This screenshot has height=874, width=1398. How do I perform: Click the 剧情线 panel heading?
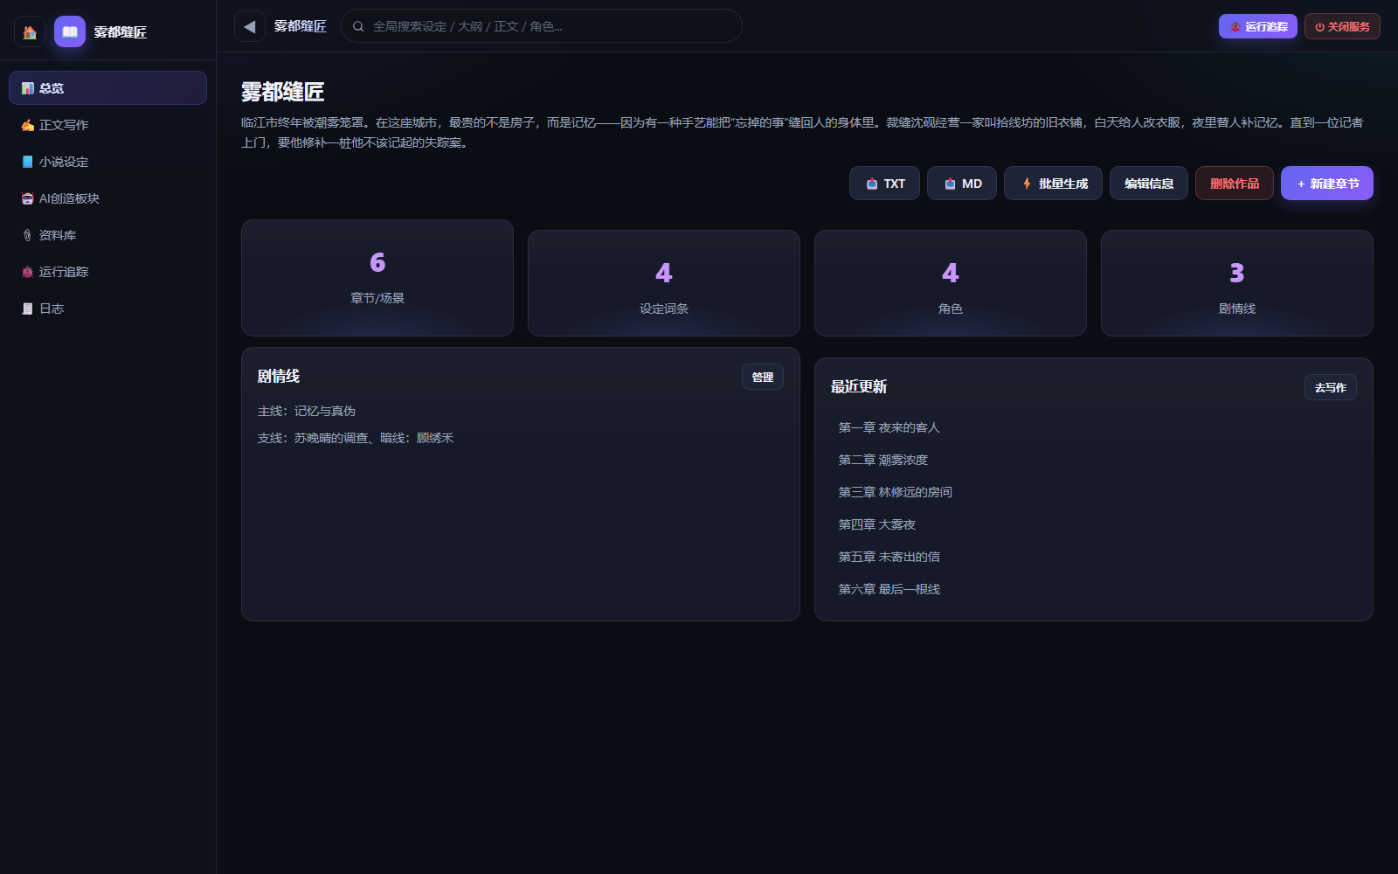tap(279, 376)
